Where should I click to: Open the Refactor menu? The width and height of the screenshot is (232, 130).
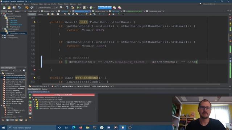(x=34, y=4)
